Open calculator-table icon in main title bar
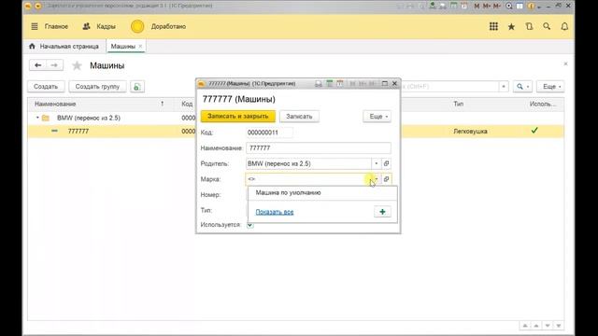The height and width of the screenshot is (336, 598). point(453,6)
